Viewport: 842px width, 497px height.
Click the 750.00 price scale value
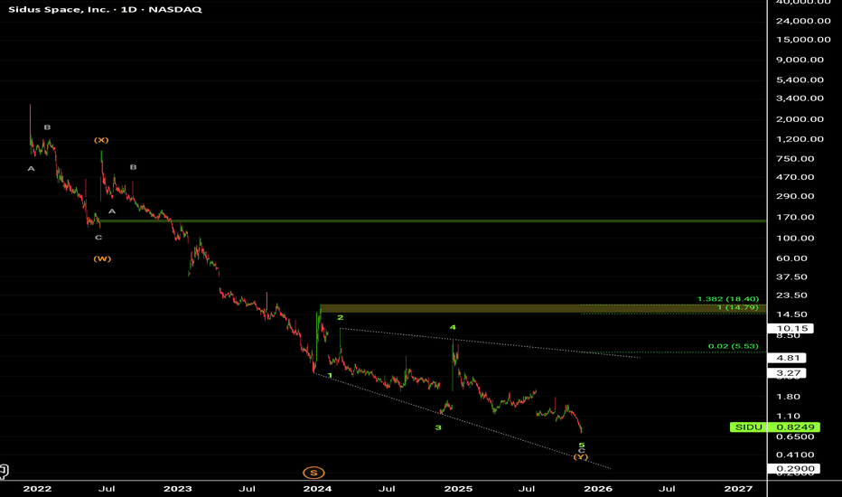[795, 159]
